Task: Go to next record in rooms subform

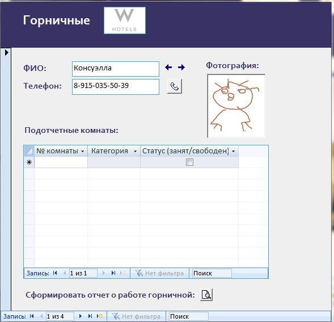Action: (104, 273)
